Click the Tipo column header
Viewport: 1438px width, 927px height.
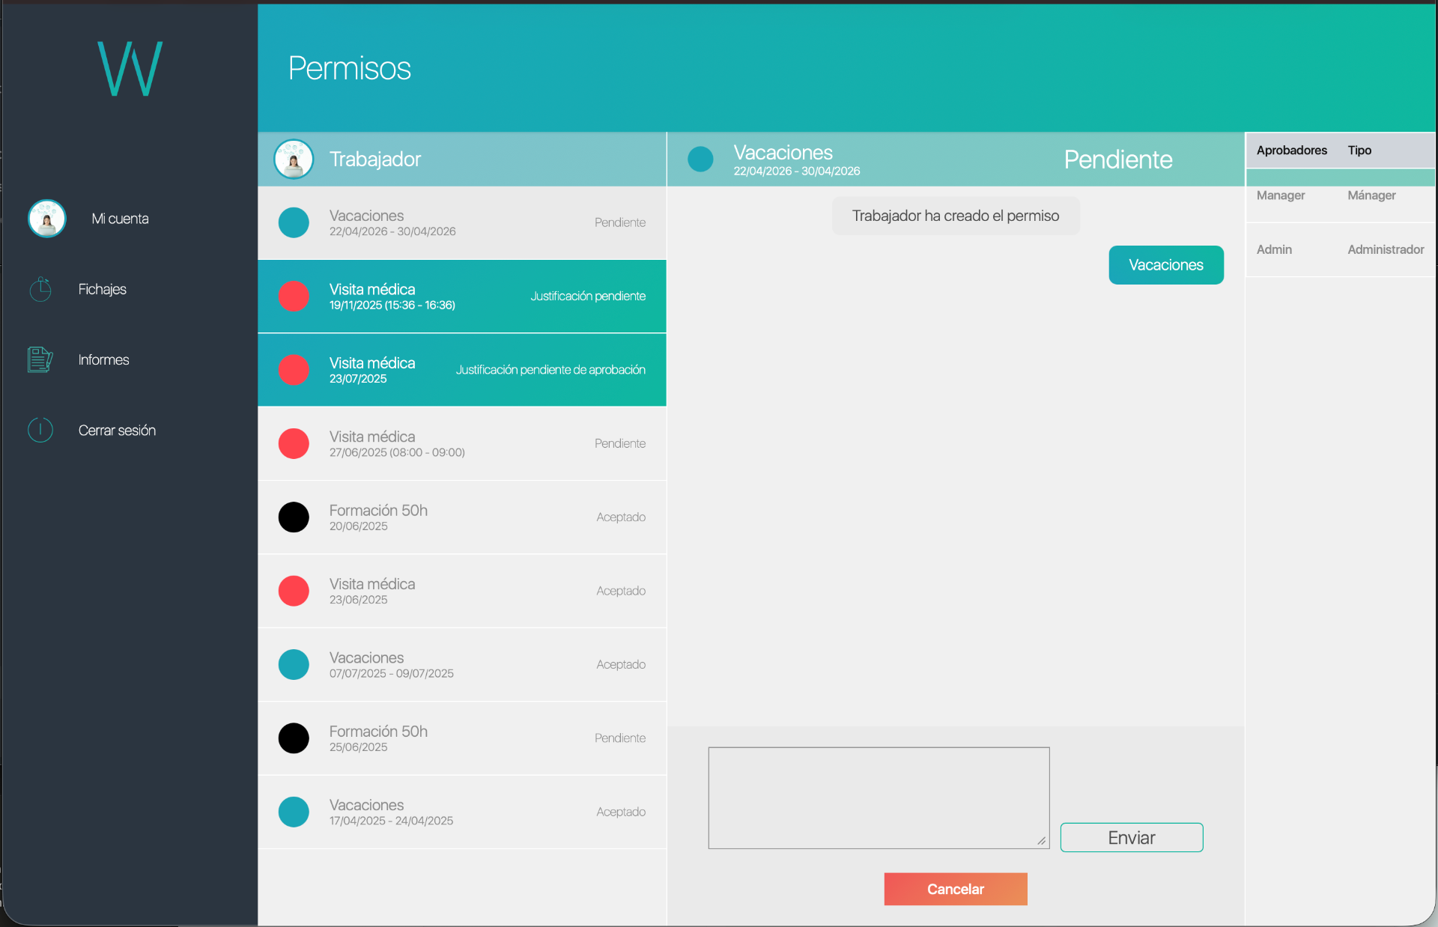[x=1359, y=151]
